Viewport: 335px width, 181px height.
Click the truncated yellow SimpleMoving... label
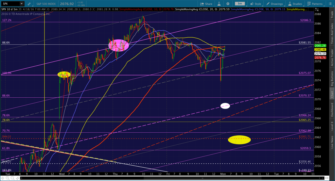coord(297,9)
